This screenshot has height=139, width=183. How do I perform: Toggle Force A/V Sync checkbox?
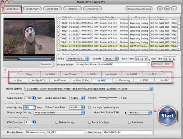pyautogui.click(x=89, y=122)
